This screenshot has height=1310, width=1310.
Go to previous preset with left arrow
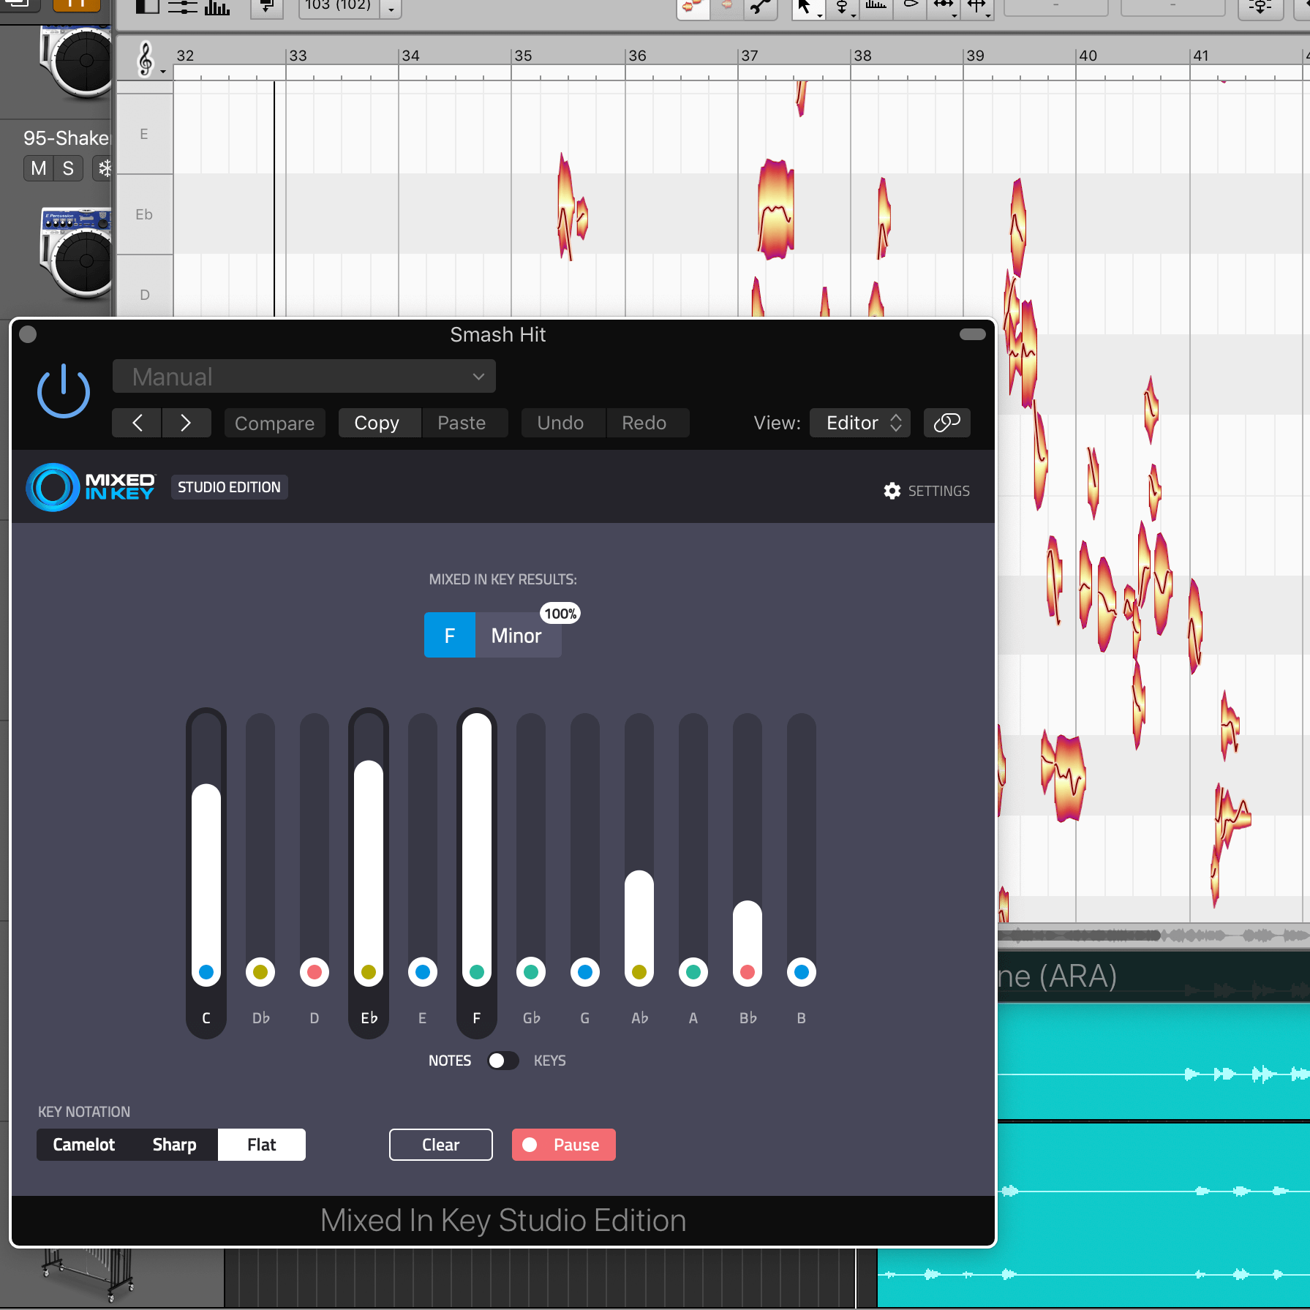137,423
